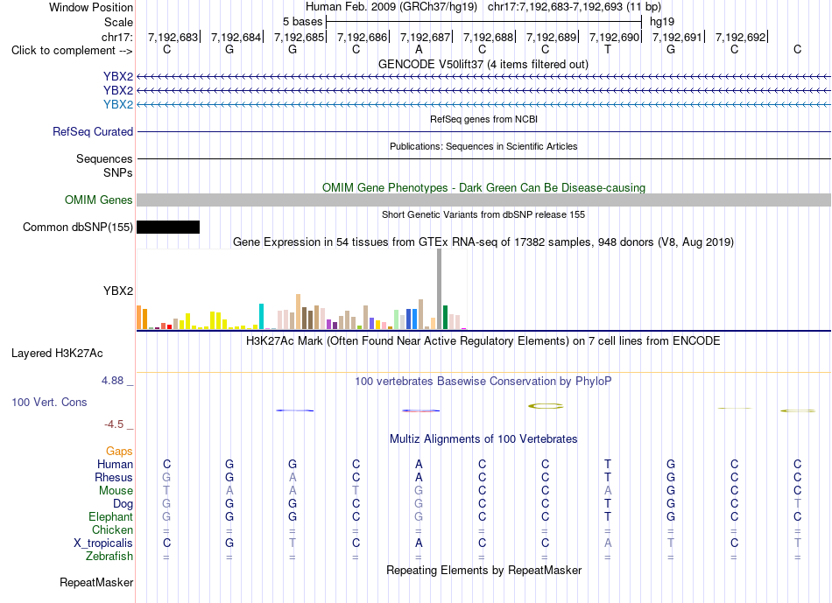Image resolution: width=832 pixels, height=603 pixels.
Task: Click position label 7,192,692
Action: pyautogui.click(x=740, y=37)
